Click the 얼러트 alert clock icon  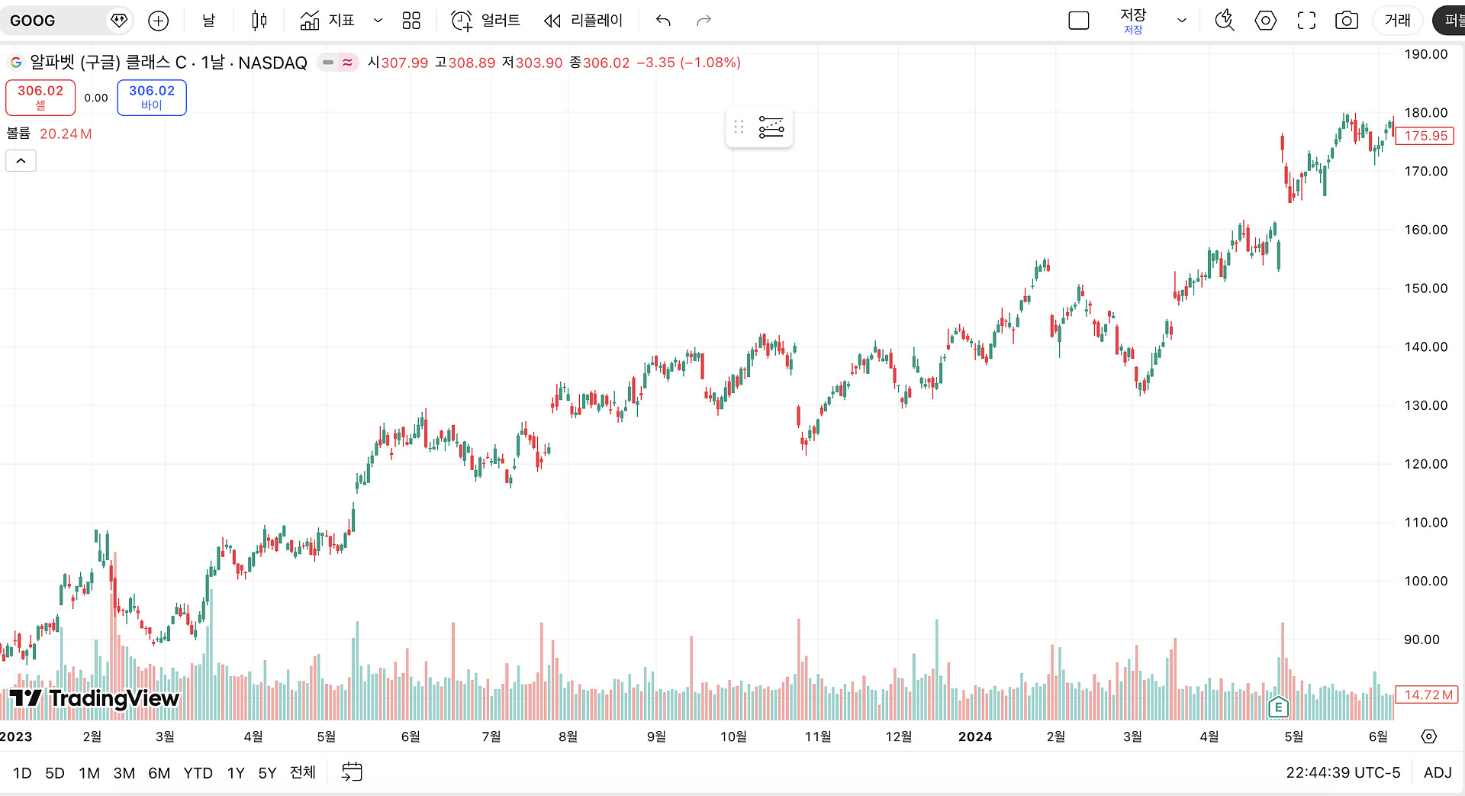(x=462, y=21)
